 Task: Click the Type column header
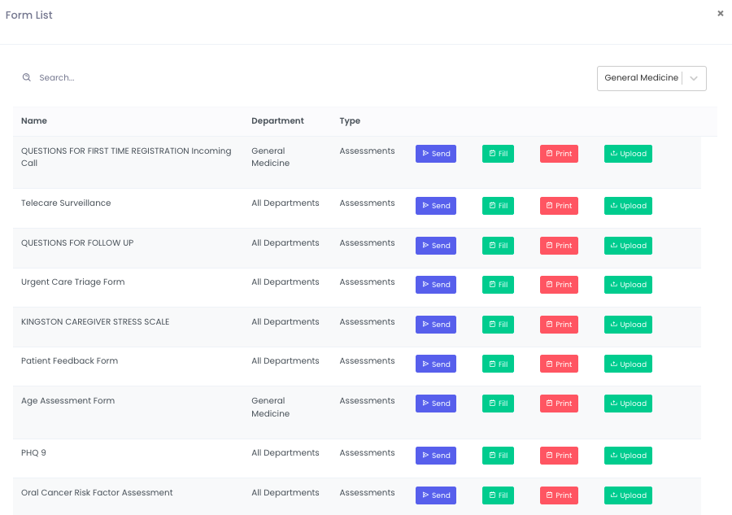(350, 121)
